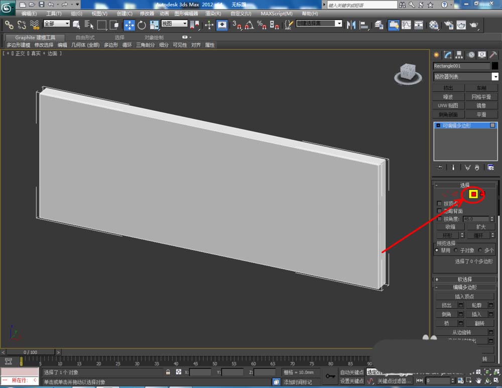Open the Utilities hammer panel icon
The height and width of the screenshot is (388, 502).
[493, 55]
